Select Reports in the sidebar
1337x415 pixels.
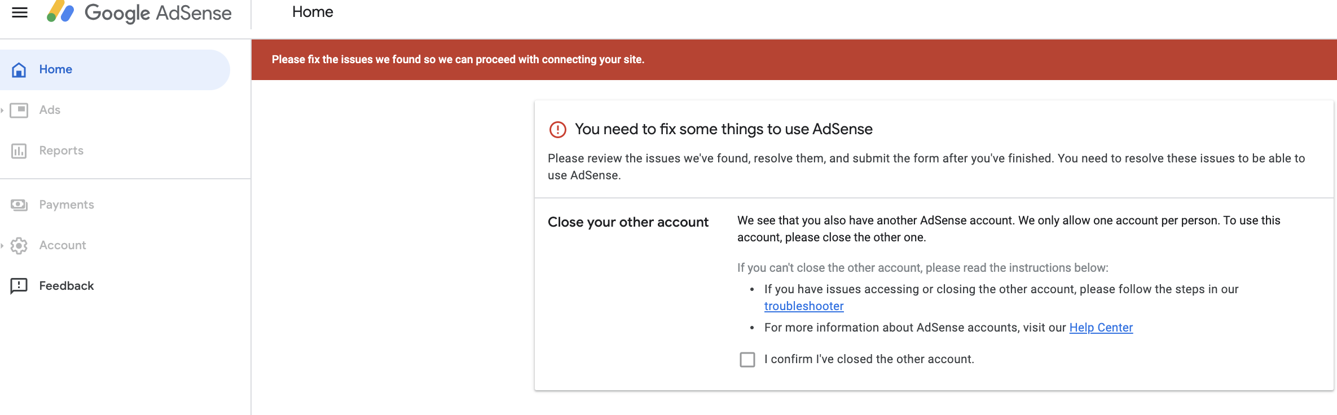click(61, 151)
